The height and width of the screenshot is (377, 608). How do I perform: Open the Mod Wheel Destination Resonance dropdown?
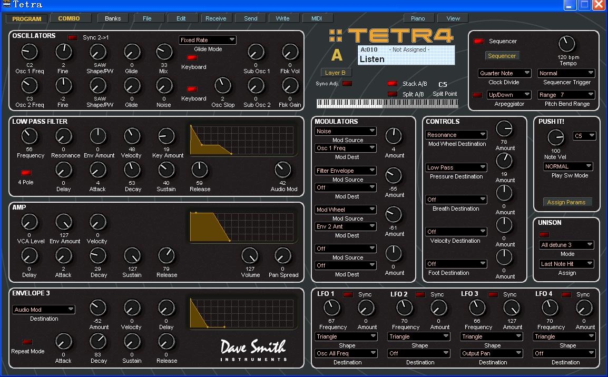click(456, 135)
